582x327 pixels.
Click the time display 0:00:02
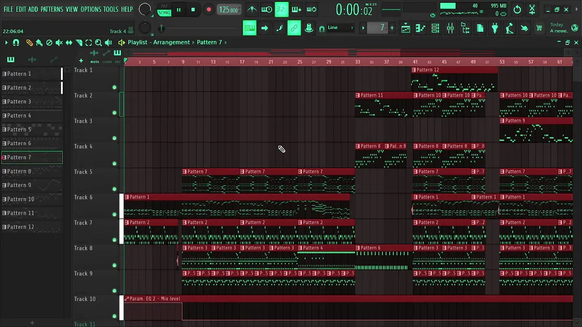point(354,10)
